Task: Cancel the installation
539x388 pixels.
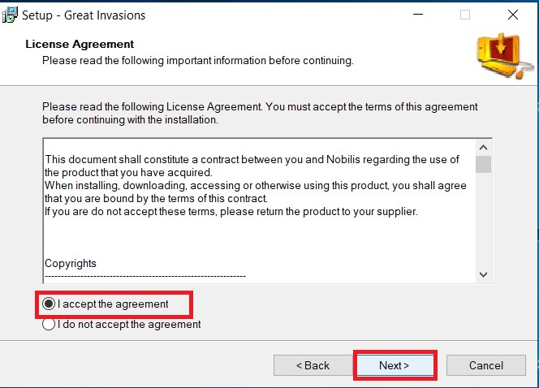Action: 486,365
